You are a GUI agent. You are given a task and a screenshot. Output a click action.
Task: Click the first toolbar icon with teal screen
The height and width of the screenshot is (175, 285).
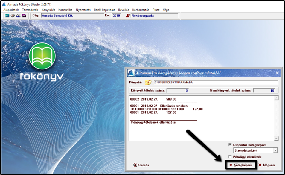[7, 16]
